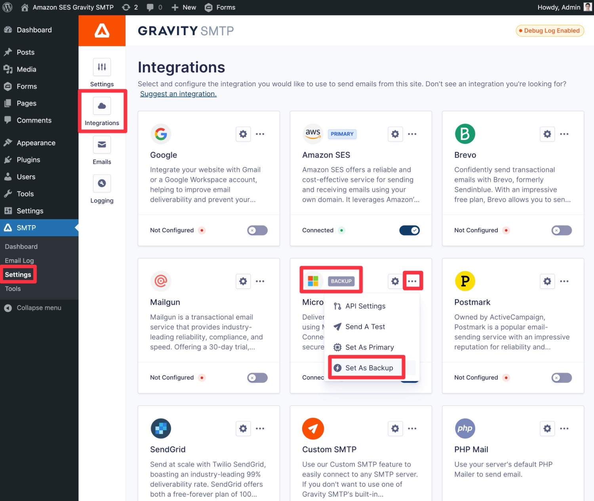Open Plugins in WordPress sidebar
Image resolution: width=594 pixels, height=501 pixels.
click(x=39, y=160)
